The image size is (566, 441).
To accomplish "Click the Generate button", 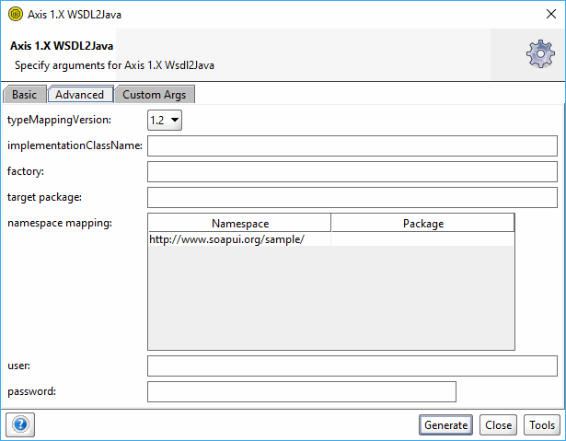I will (x=445, y=425).
